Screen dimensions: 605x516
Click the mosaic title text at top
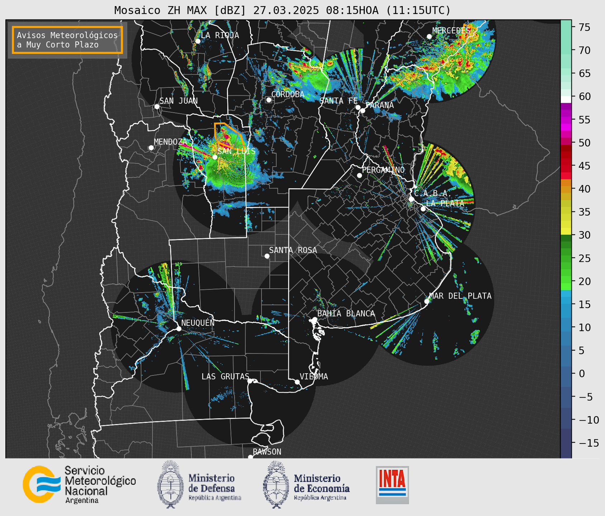click(282, 10)
